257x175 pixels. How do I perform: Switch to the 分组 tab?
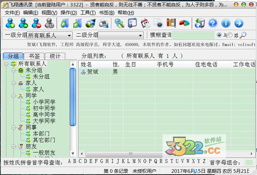13,56
